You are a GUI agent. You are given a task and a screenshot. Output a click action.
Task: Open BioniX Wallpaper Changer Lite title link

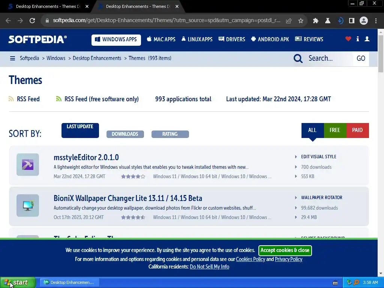coord(128,198)
